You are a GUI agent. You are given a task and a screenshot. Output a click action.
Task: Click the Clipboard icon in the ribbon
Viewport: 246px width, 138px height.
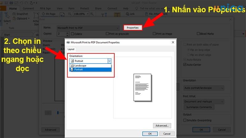coord(14,18)
